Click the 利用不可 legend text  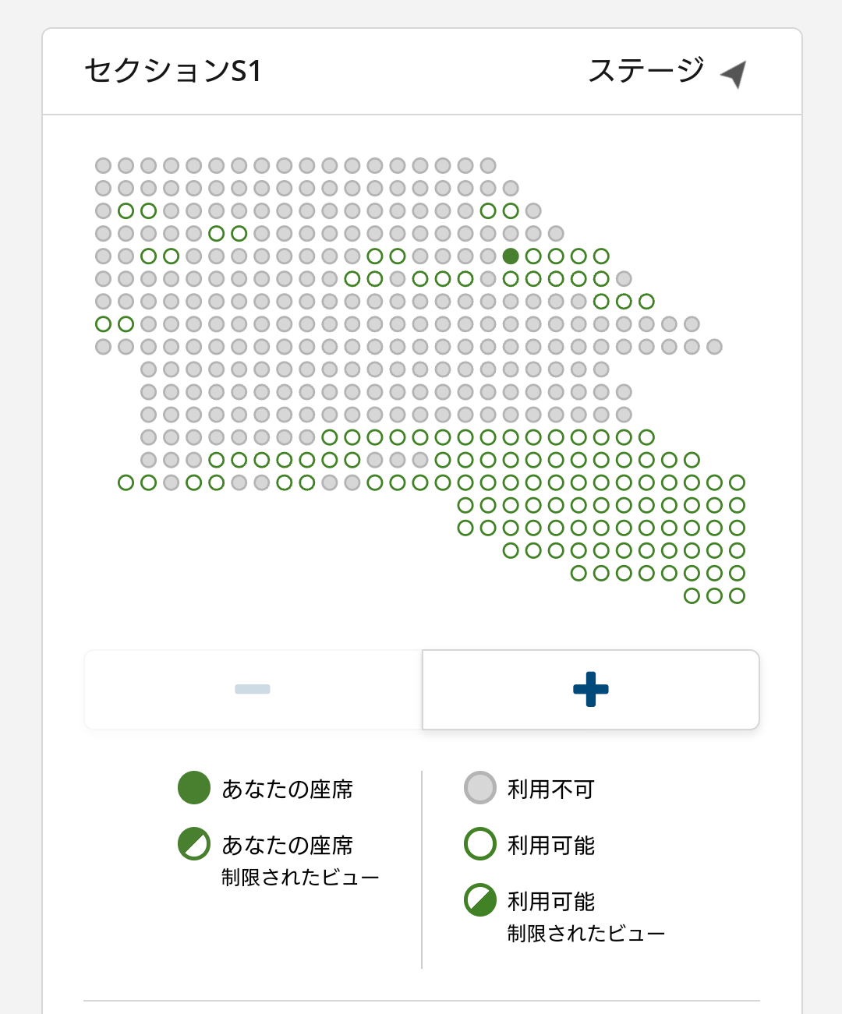pyautogui.click(x=551, y=790)
